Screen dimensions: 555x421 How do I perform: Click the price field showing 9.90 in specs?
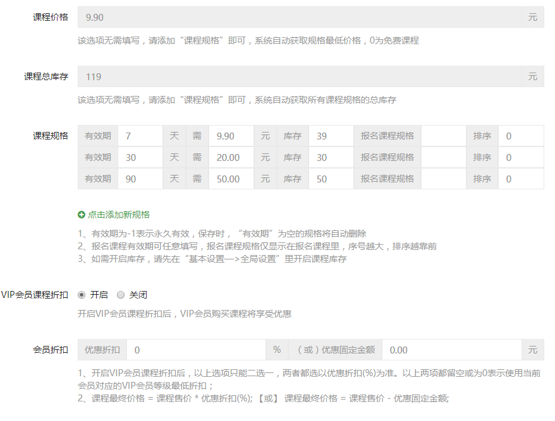pos(231,136)
